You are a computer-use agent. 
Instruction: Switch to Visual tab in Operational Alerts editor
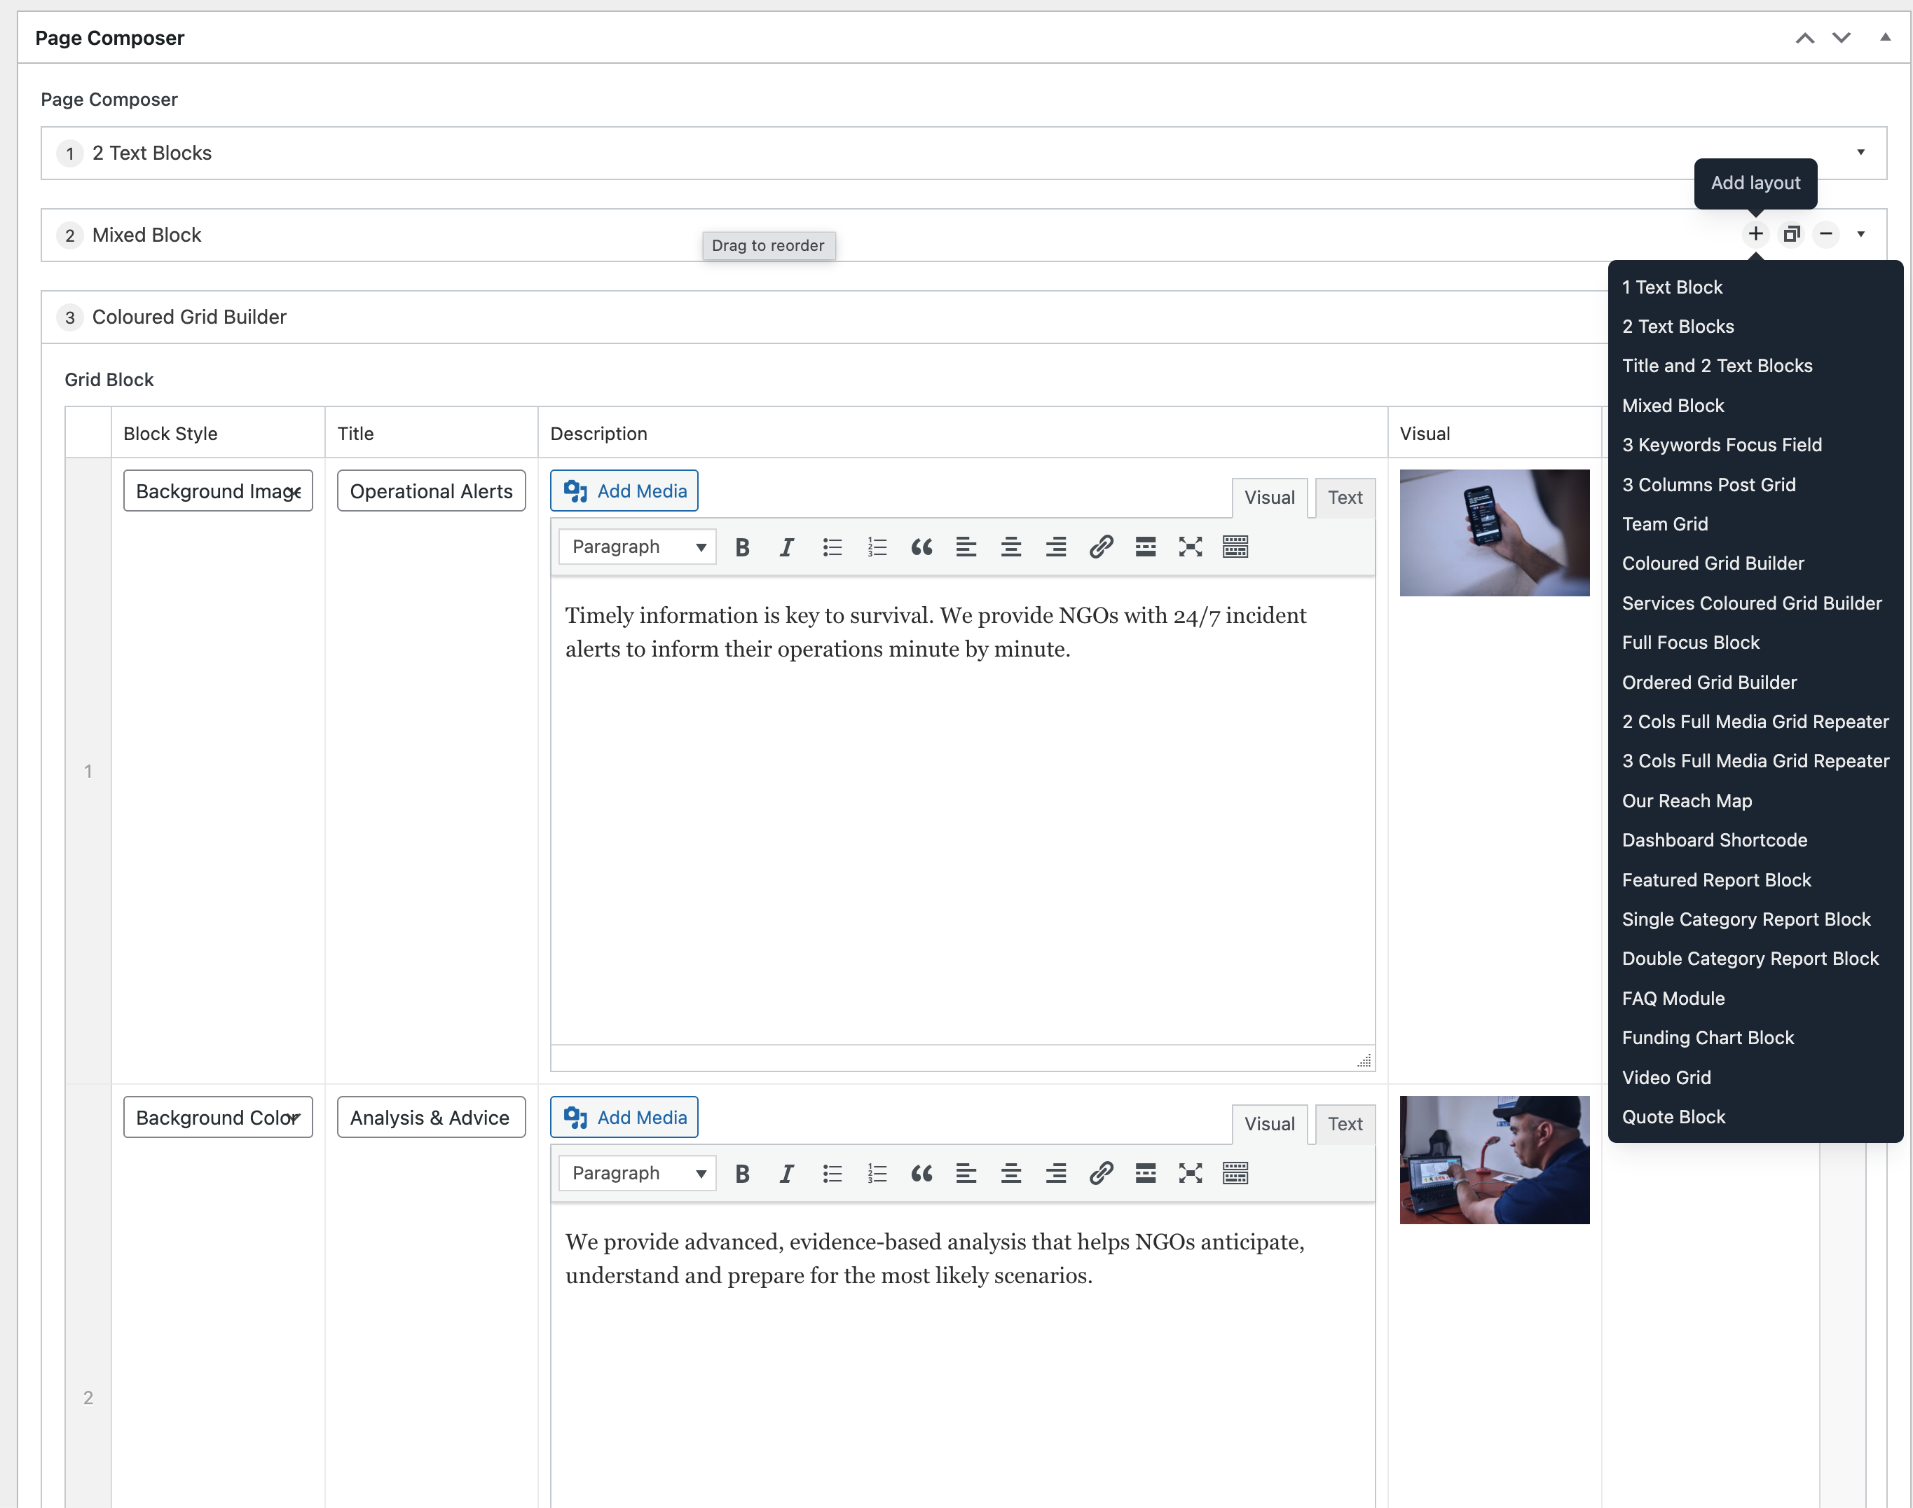(x=1270, y=498)
